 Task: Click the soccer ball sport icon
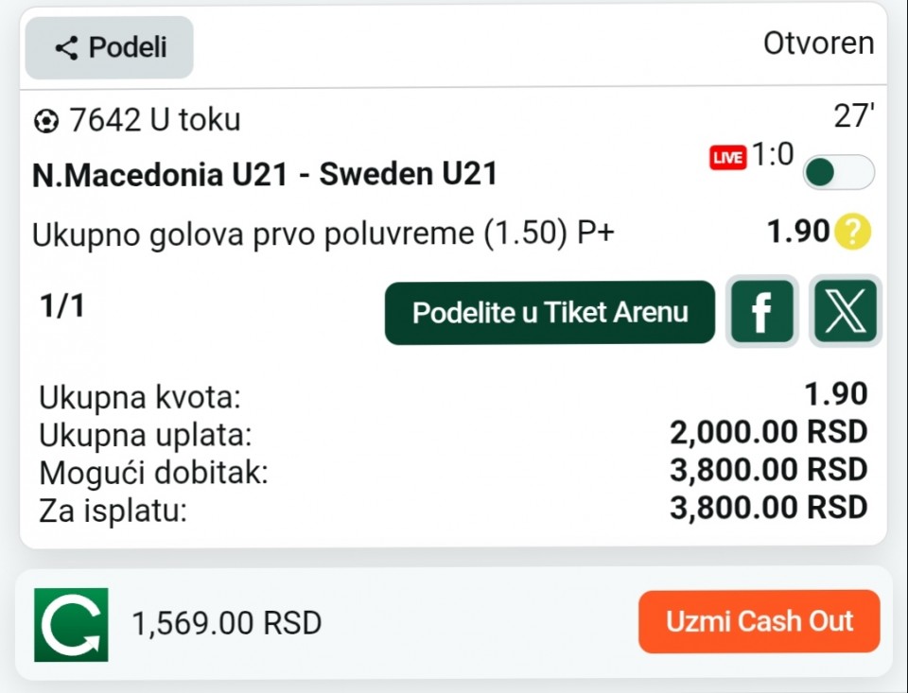click(45, 121)
